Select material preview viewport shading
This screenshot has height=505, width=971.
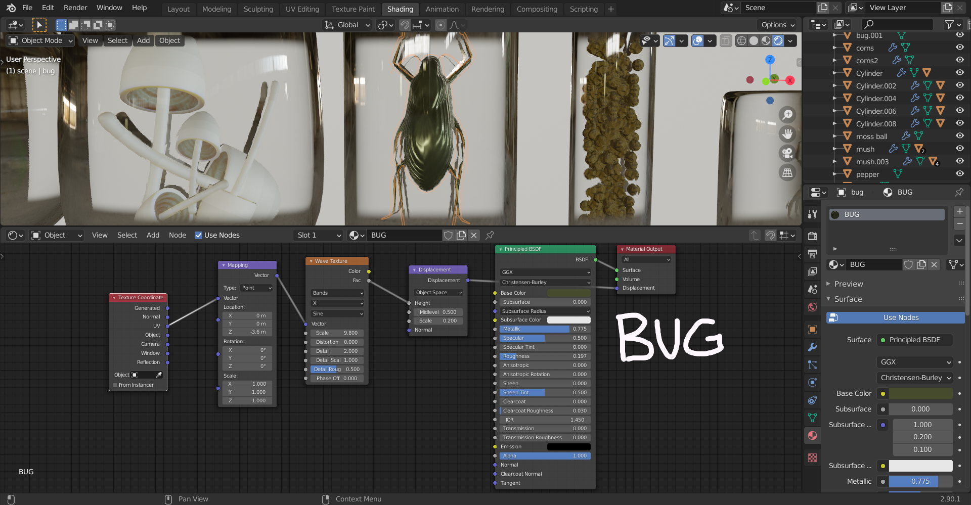(766, 41)
